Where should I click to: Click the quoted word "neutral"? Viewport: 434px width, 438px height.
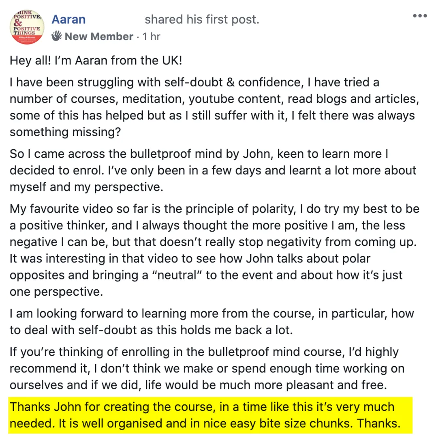pyautogui.click(x=177, y=275)
